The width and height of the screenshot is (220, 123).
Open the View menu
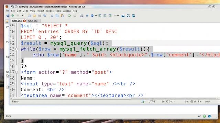pyautogui.click(x=32, y=11)
